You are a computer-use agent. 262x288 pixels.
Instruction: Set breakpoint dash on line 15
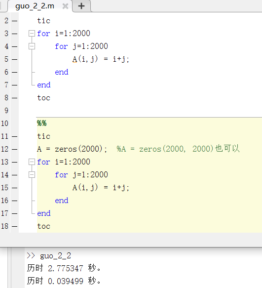15,188
